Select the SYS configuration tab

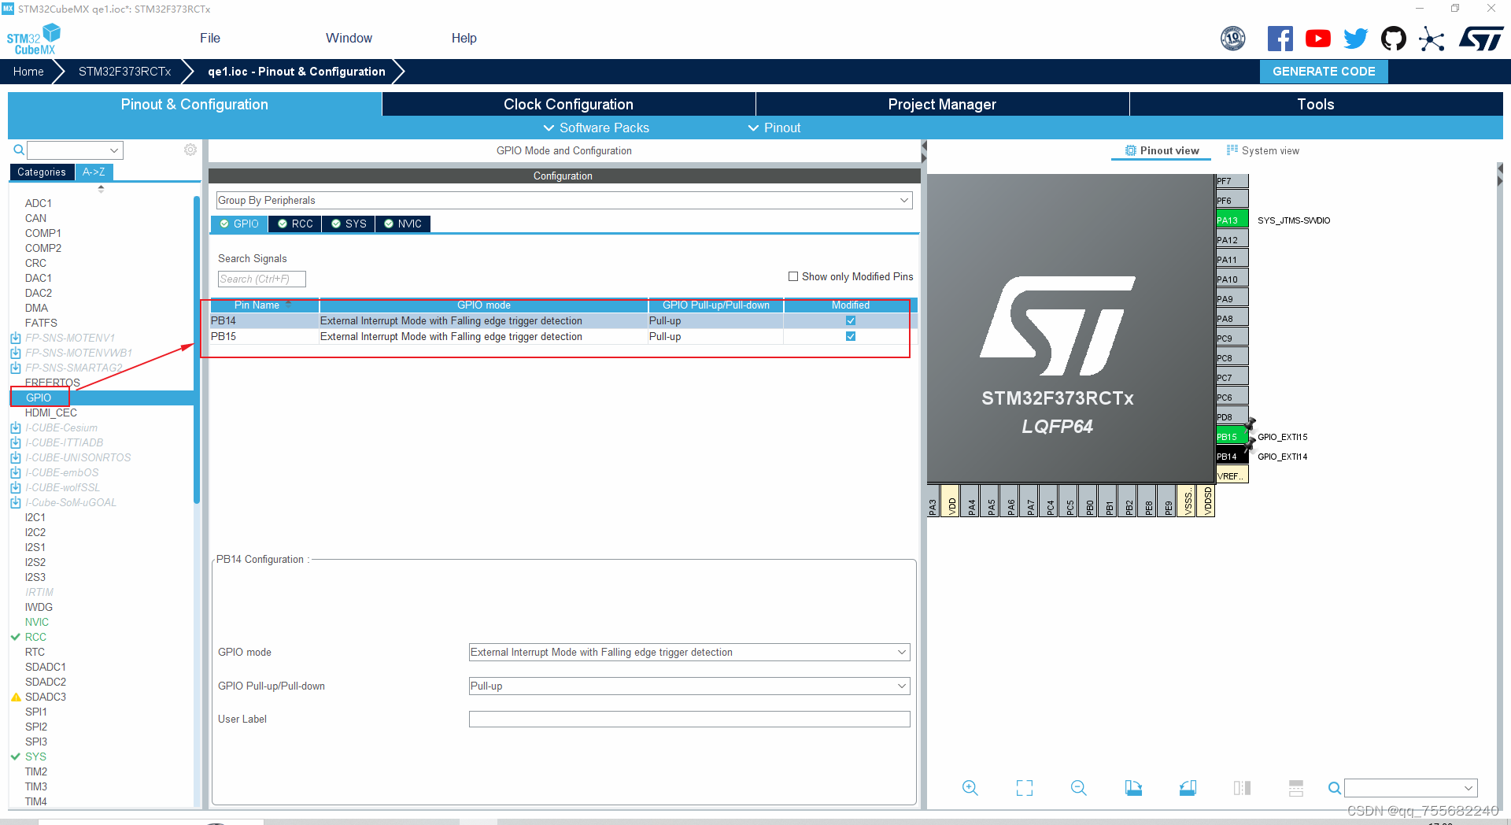[x=349, y=224]
